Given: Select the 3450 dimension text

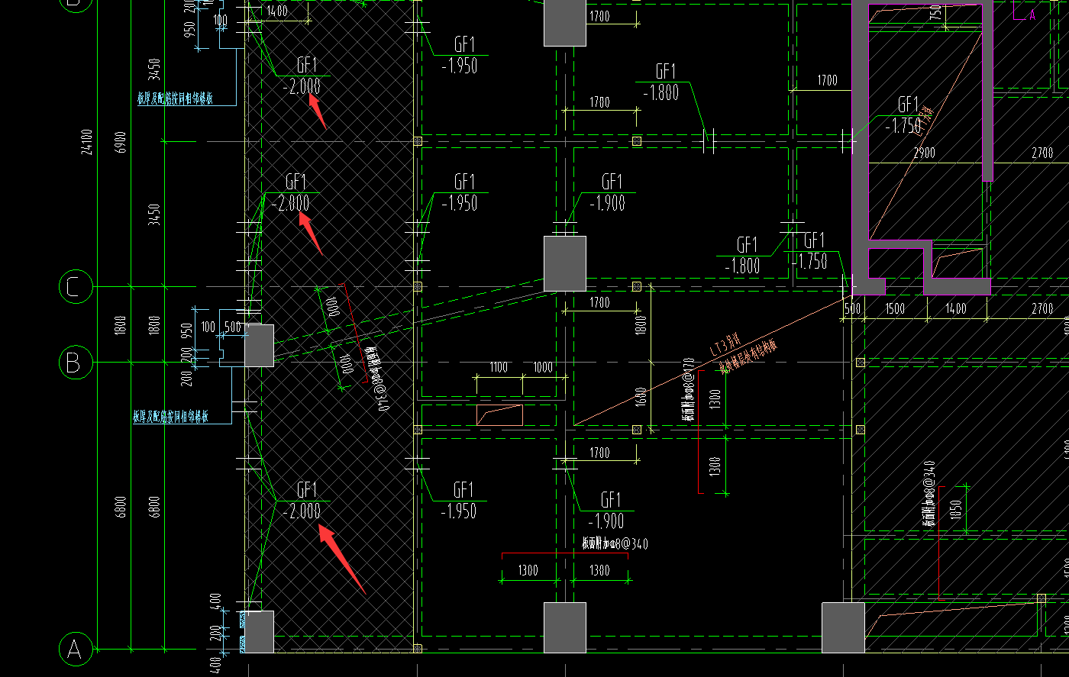Looking at the screenshot, I should tap(155, 215).
